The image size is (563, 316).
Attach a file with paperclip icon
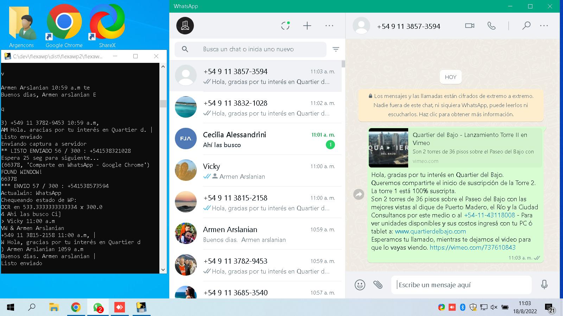[x=378, y=284]
